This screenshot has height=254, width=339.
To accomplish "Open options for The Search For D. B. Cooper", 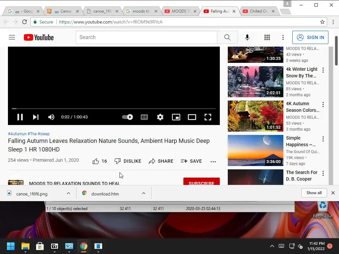I will coord(323,173).
